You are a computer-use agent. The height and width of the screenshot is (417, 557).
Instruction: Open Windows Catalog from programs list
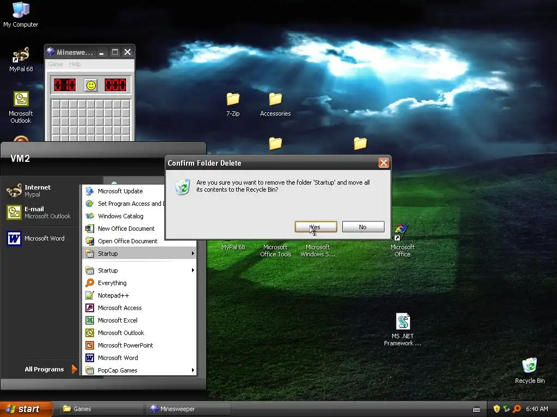[x=123, y=216]
